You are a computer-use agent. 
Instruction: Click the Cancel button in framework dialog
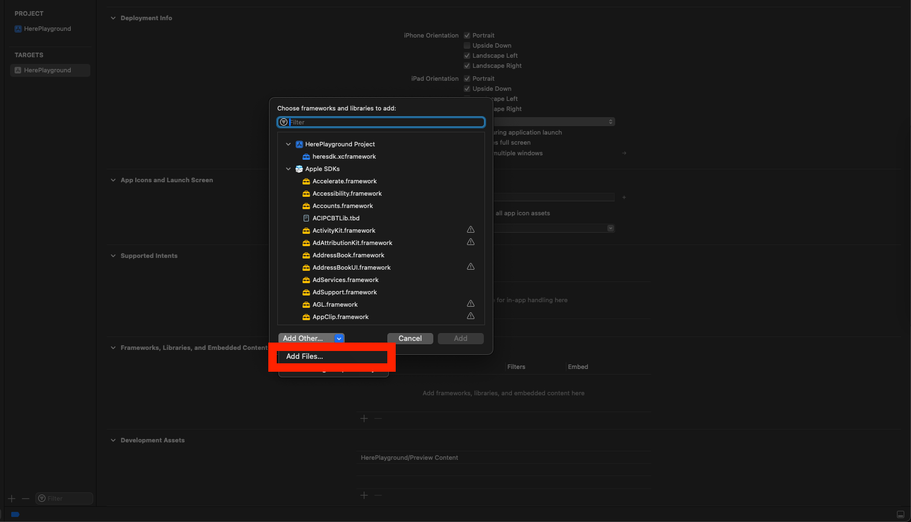410,338
